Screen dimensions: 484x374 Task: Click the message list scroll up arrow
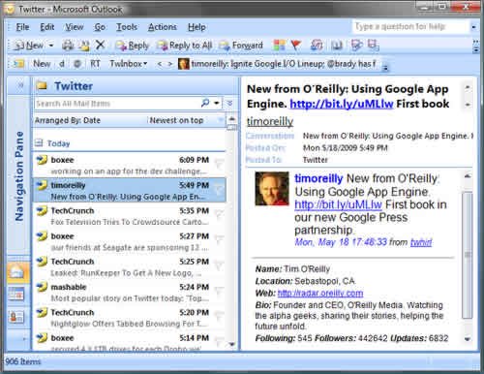pyautogui.click(x=231, y=120)
